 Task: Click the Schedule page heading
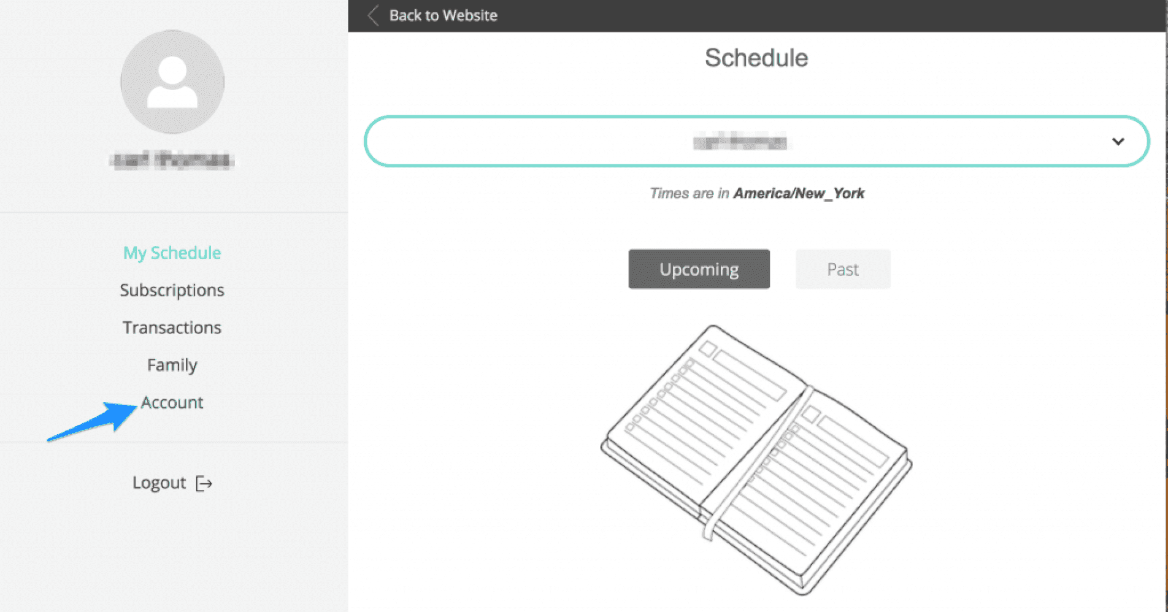756,58
